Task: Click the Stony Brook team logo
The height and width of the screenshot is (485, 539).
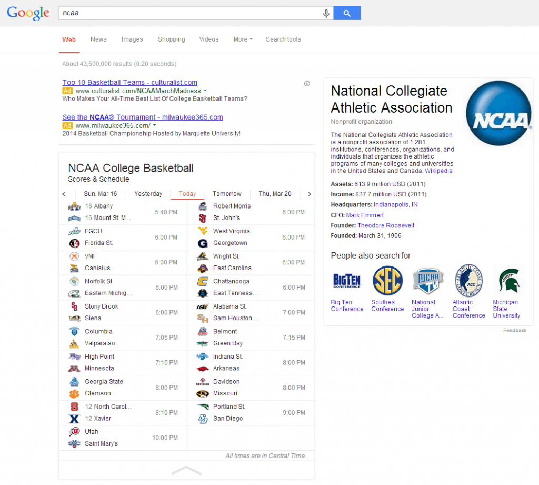Action: click(x=74, y=306)
